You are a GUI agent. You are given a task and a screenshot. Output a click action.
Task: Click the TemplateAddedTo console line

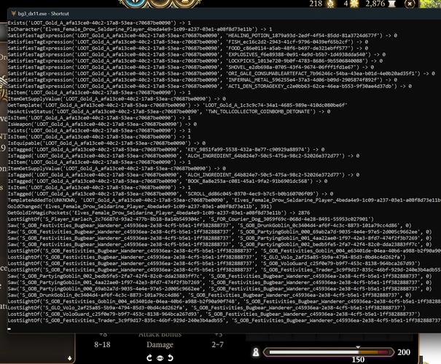[225, 200]
